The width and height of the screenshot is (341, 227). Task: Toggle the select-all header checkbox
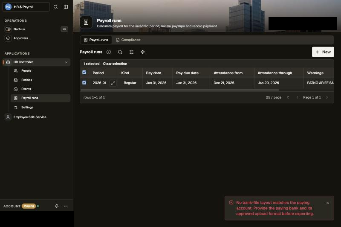point(84,73)
